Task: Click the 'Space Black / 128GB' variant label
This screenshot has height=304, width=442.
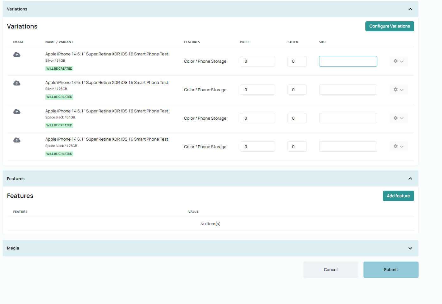Action: (x=61, y=146)
